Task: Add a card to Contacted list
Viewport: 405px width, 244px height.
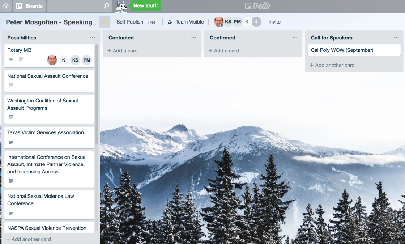Action: click(123, 51)
